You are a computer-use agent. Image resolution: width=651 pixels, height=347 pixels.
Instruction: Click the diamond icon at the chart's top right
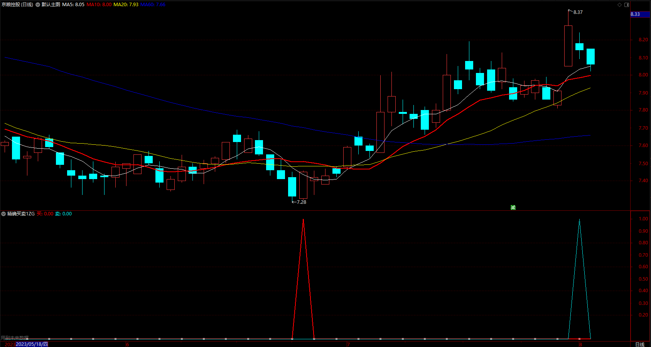pos(619,5)
